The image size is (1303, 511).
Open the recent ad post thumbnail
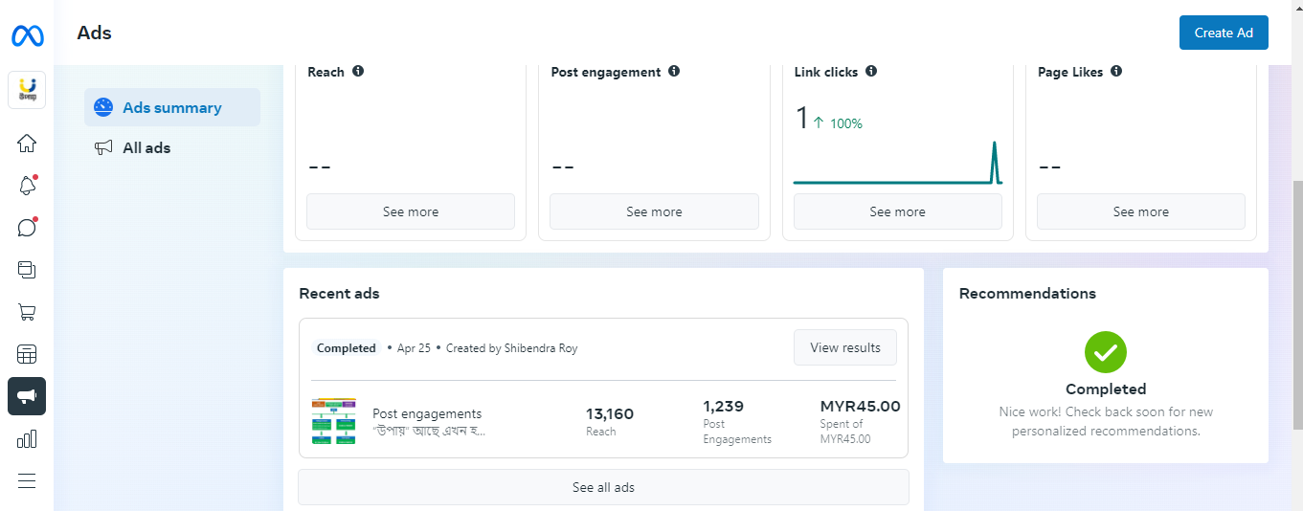[x=333, y=421]
